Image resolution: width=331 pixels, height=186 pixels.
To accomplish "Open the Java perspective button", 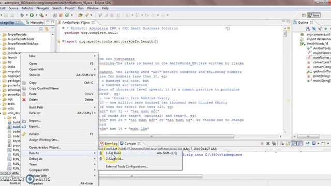I will (x=314, y=15).
